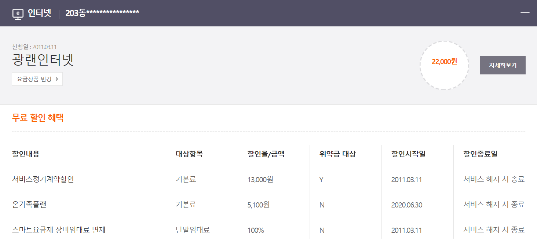537x250 pixels.
Task: Click the 신청일 2011.03.11 date text
Action: tap(34, 47)
